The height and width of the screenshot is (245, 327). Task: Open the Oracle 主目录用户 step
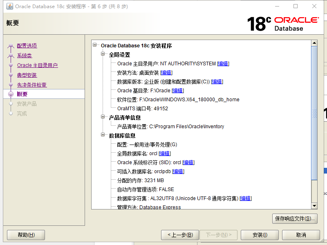point(37,65)
